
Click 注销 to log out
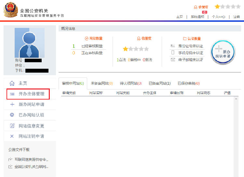pos(236,17)
